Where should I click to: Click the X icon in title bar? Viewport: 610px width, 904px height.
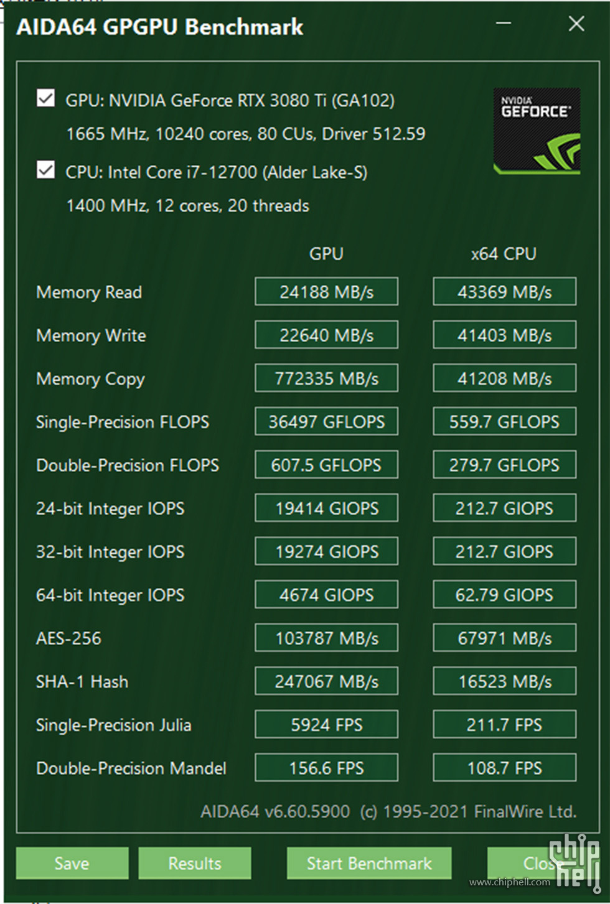point(576,24)
